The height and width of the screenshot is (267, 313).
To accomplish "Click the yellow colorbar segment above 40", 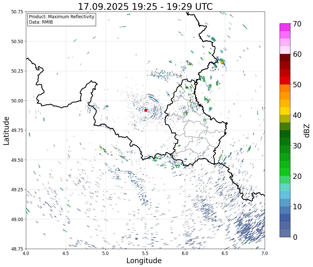I will 285,111.
